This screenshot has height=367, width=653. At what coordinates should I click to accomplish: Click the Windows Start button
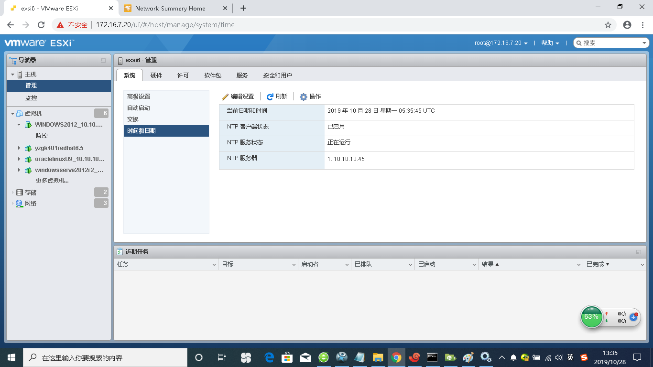point(11,357)
